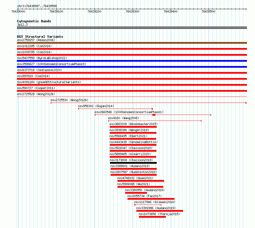This screenshot has height=228, width=255.
Task: Open nsv4091160 (gnomADStructuralVariants) entry
Action: coord(49,82)
